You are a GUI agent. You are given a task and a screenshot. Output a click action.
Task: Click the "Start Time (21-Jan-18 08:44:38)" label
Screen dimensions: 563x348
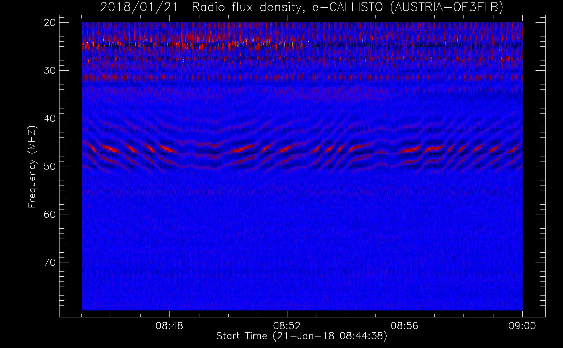point(301,336)
